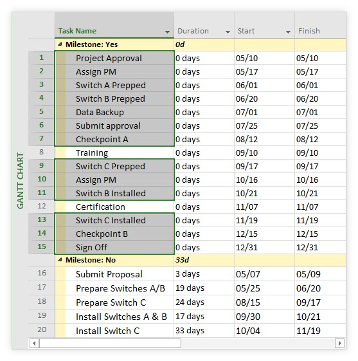The height and width of the screenshot is (361, 358).
Task: Select row header number 20
Action: coord(41,330)
